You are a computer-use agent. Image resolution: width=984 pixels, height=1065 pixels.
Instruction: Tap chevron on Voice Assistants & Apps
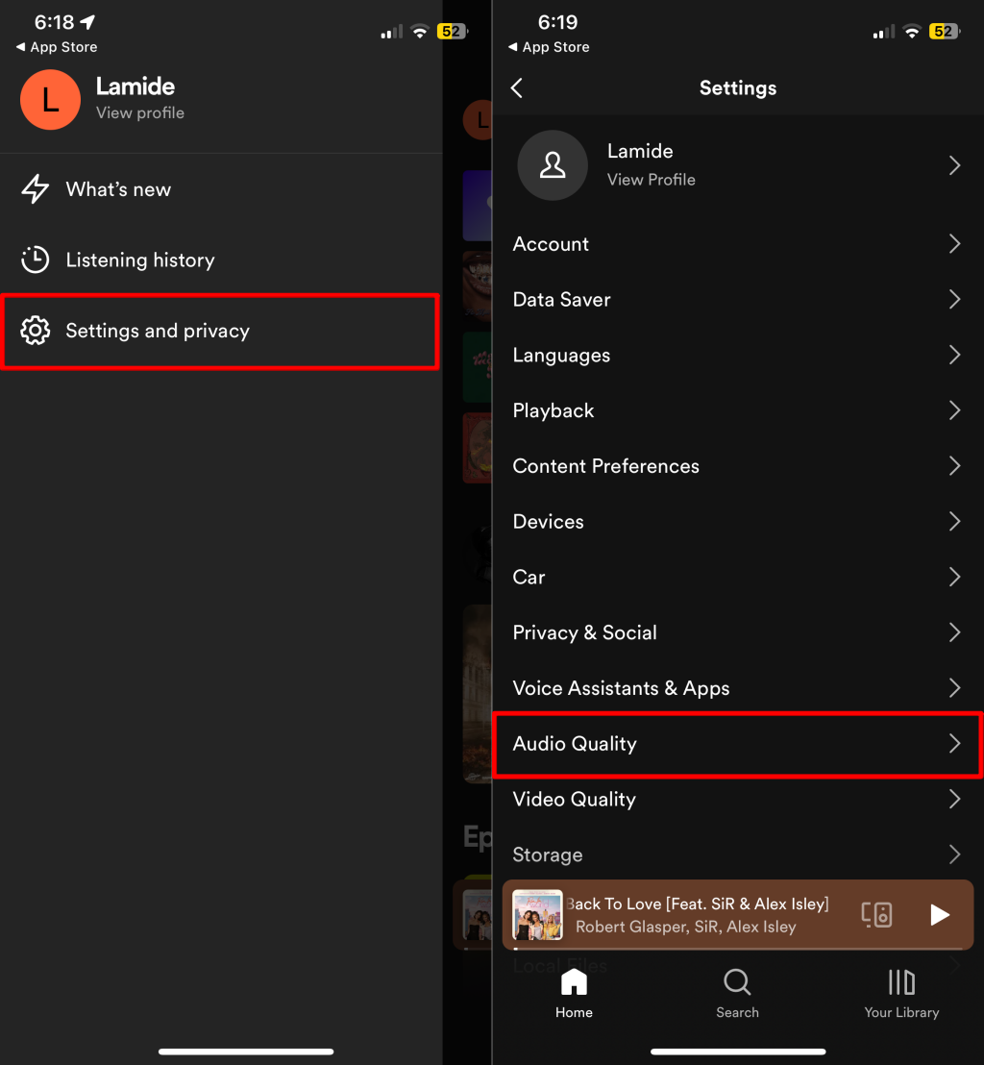pyautogui.click(x=955, y=688)
